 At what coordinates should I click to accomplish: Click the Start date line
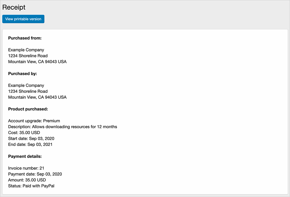click(x=31, y=139)
